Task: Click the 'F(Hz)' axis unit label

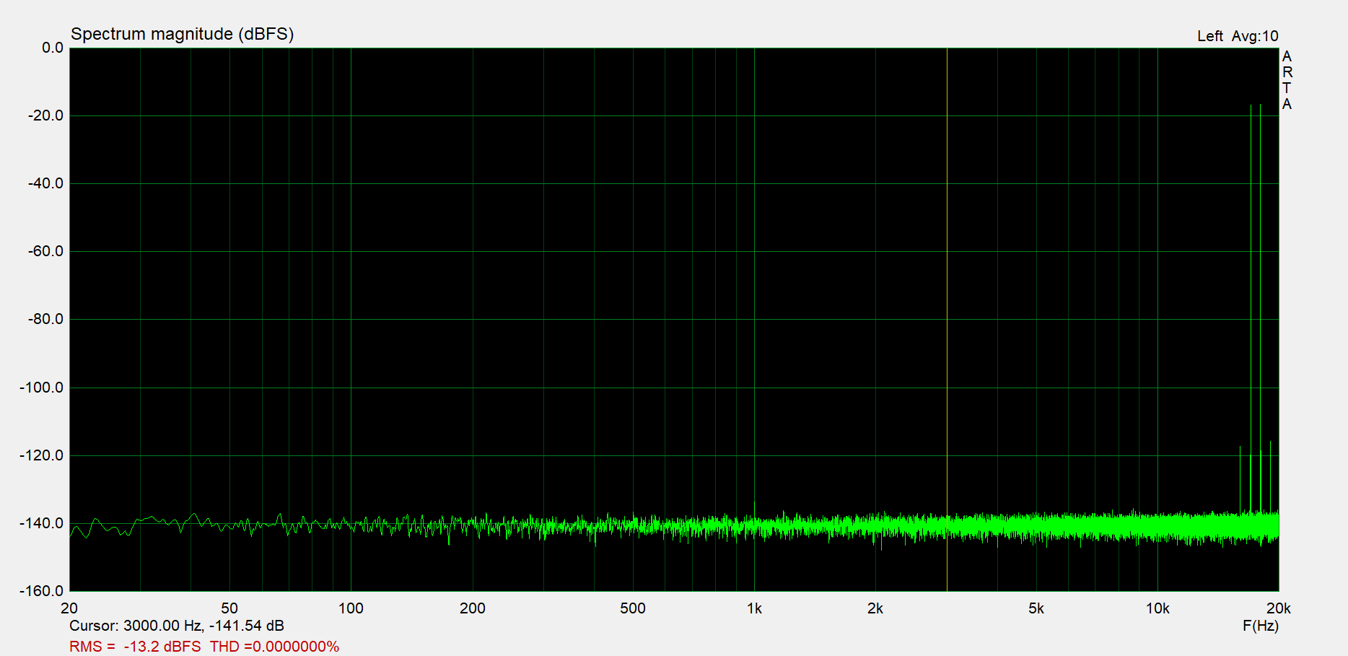Action: point(1261,626)
